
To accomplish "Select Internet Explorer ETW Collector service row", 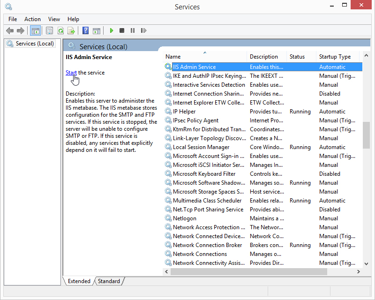I will 263,102.
